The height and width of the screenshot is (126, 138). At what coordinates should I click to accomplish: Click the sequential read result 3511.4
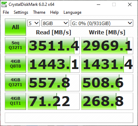point(54,46)
